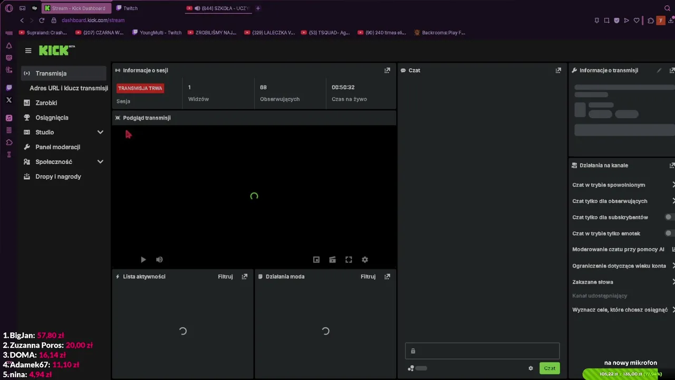Click the Opera menu logo
Screen dimensions: 675x380
point(9,8)
